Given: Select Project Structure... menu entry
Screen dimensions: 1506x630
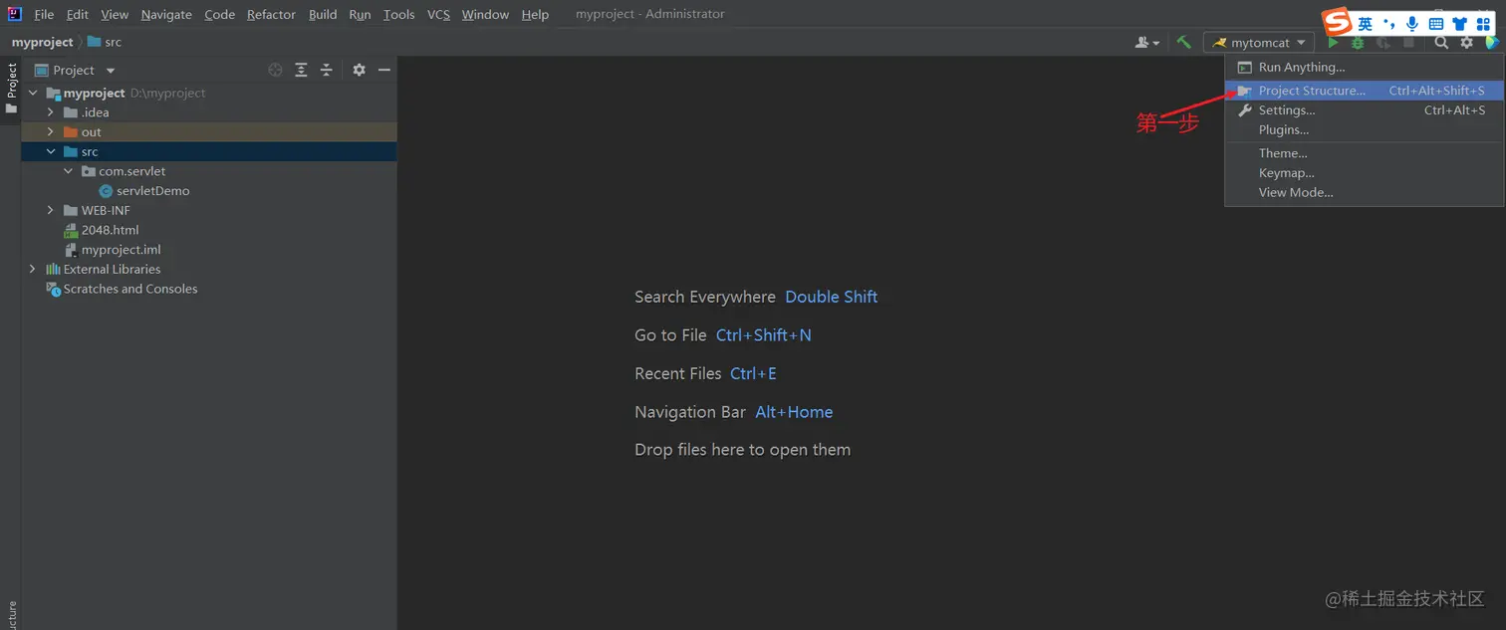Looking at the screenshot, I should (x=1312, y=91).
